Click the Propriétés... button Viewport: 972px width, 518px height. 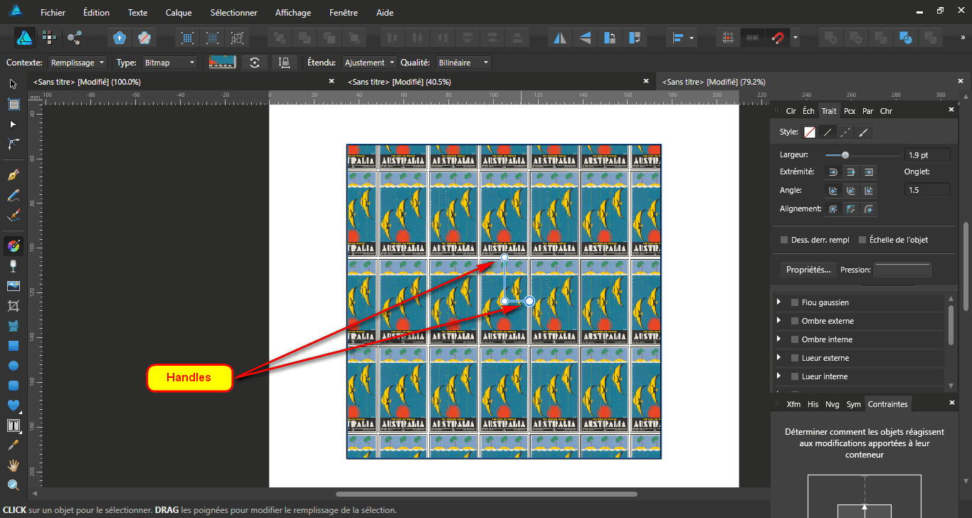[808, 270]
